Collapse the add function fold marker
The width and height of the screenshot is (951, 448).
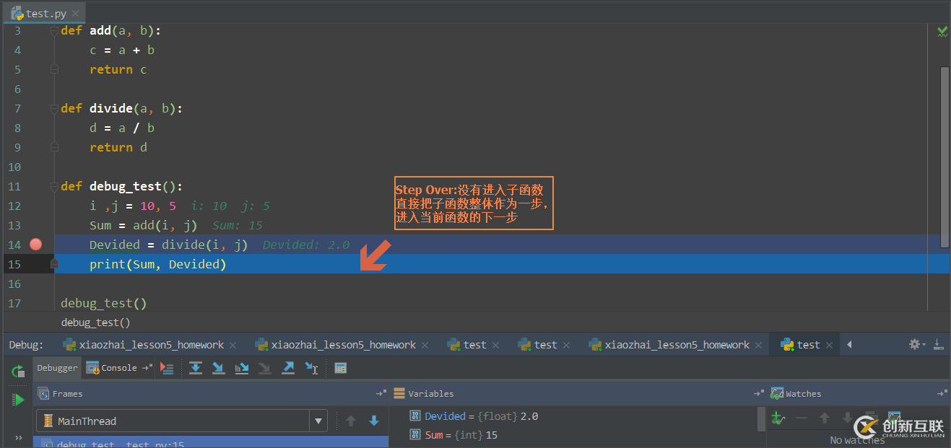click(x=54, y=30)
